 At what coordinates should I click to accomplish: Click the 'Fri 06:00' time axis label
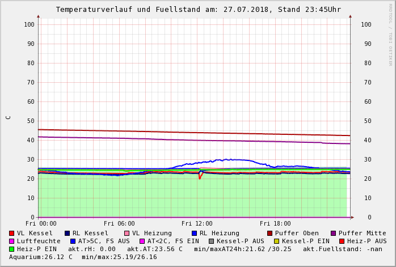[119, 223]
